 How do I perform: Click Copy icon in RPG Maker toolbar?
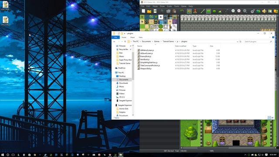[168, 11]
